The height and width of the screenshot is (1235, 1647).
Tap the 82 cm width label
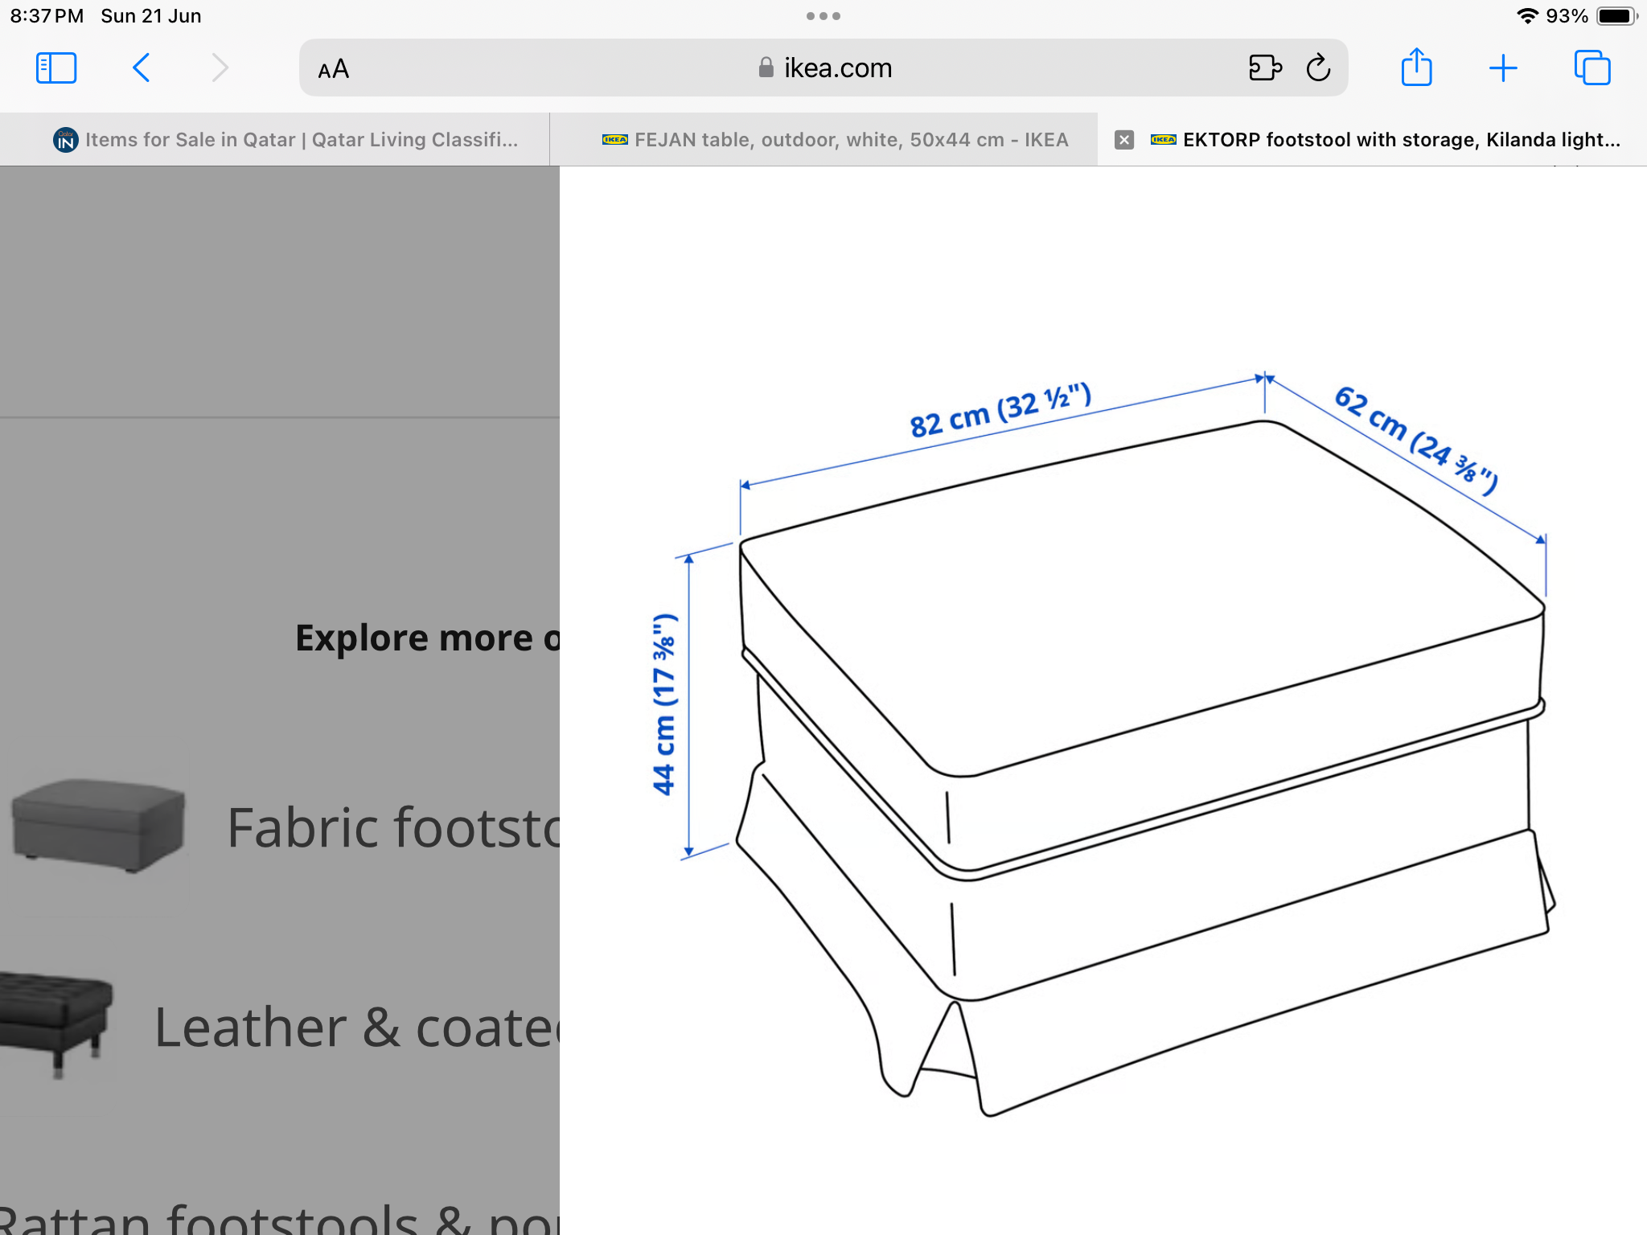click(x=1000, y=411)
